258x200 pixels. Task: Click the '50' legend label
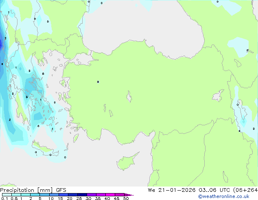(126, 198)
